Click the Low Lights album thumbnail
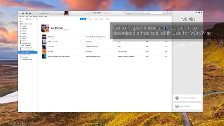This screenshot has height=126, width=224. [44, 51]
